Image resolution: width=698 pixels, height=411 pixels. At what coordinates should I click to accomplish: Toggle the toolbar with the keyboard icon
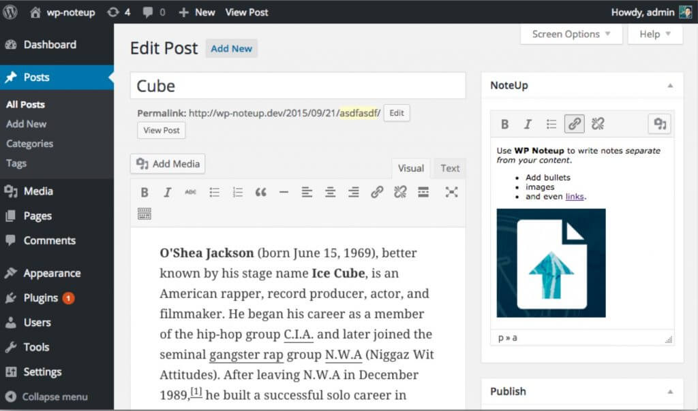(145, 214)
